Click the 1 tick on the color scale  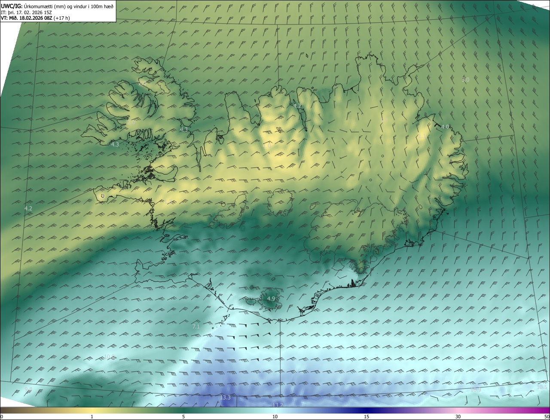tap(92, 417)
